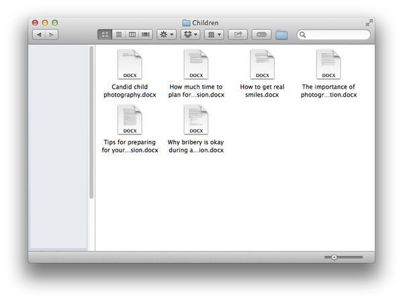403x302 pixels.
Task: Click in the Finder search field
Action: [x=337, y=34]
